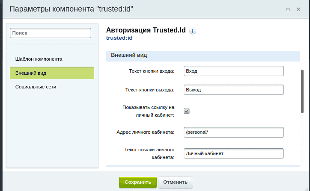The height and width of the screenshot is (191, 310).
Task: Click the Сохранить button
Action: 138,182
